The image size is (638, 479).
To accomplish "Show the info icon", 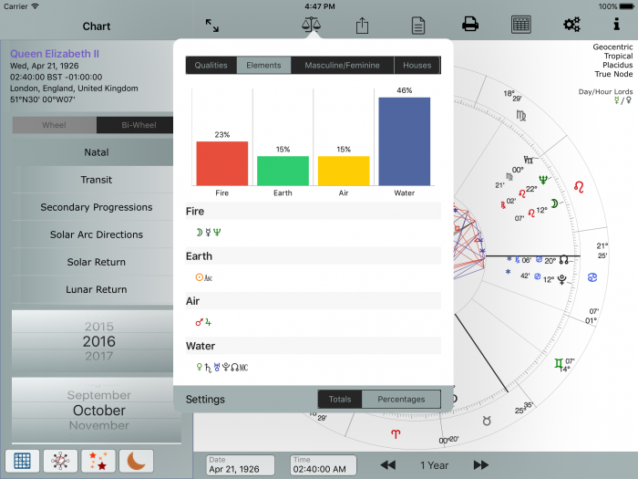I will point(616,25).
